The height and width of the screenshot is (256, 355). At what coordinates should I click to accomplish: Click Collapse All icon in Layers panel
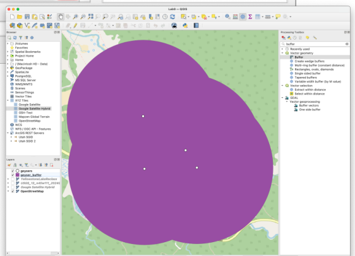(x=46, y=165)
